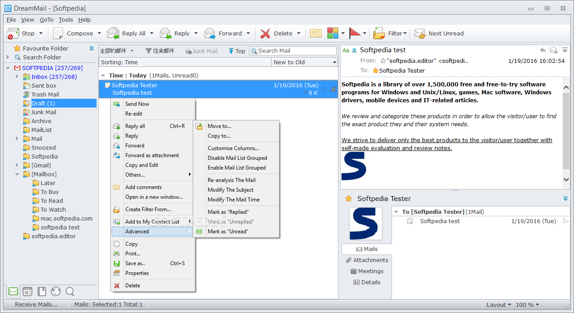Open the Delete dropdown arrow
The height and width of the screenshot is (313, 574).
[299, 33]
